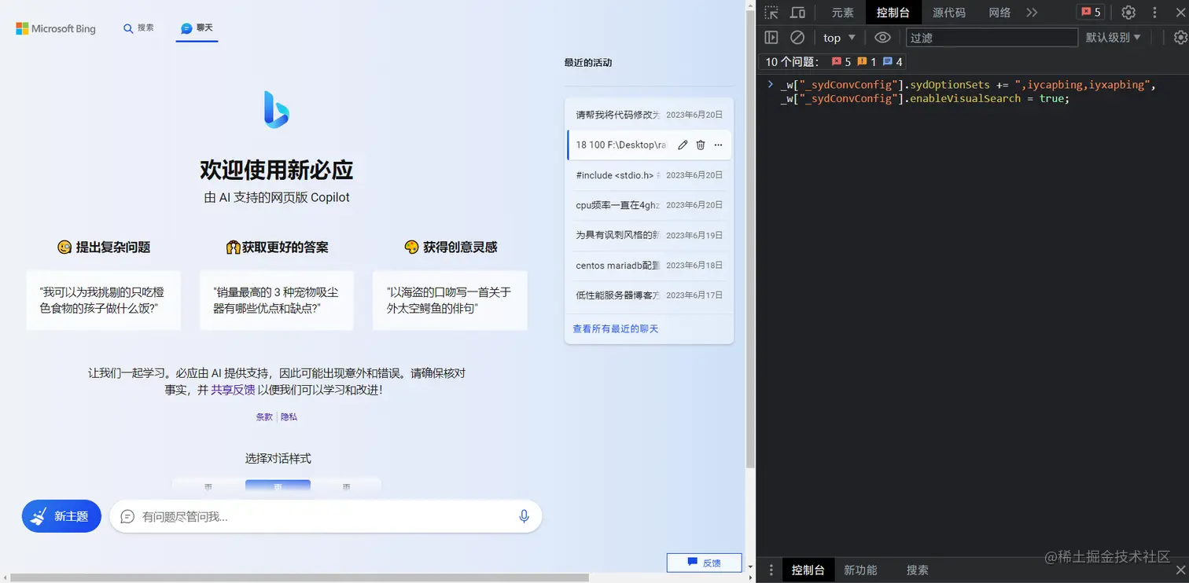Open the DevTools main three-dot menu
Screen dimensions: 1189x583
[x=1154, y=13]
